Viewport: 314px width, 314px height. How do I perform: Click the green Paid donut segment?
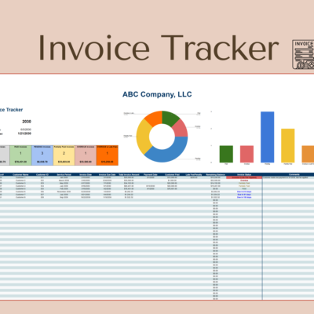pos(170,118)
